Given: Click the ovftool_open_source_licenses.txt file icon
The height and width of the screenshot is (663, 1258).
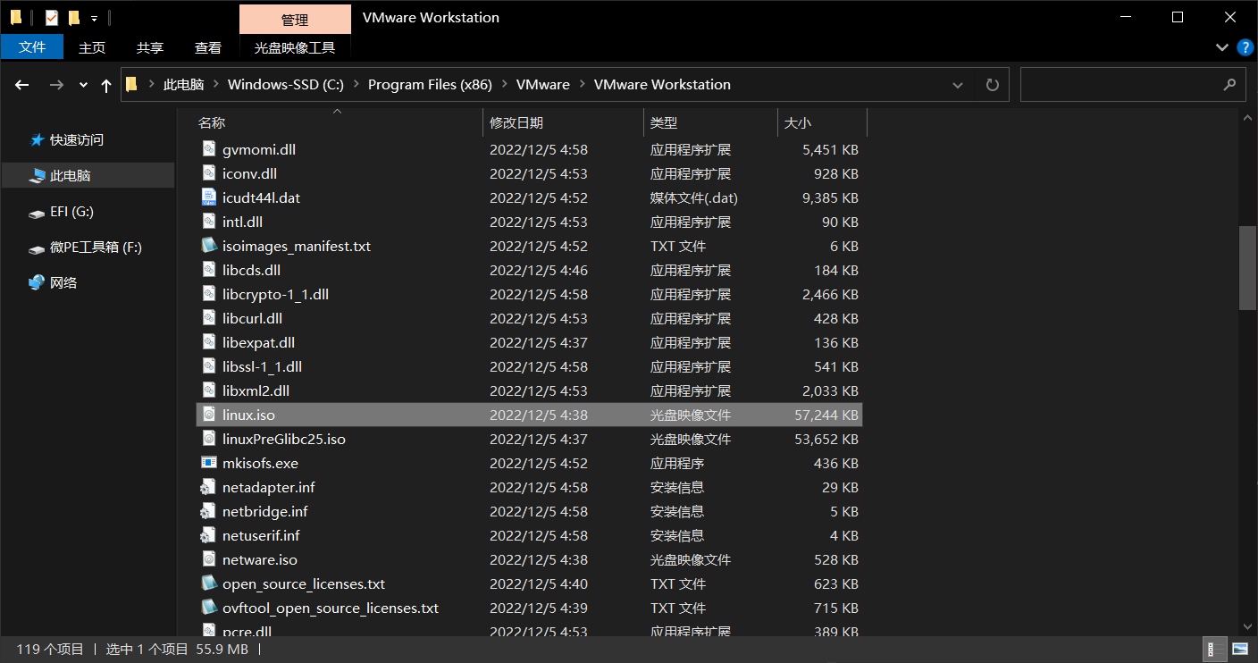Looking at the screenshot, I should [x=208, y=608].
